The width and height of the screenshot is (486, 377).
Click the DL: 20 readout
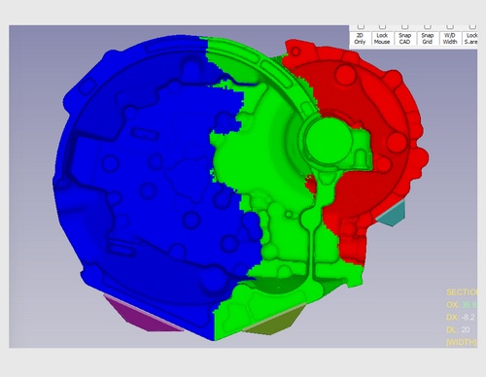[458, 329]
